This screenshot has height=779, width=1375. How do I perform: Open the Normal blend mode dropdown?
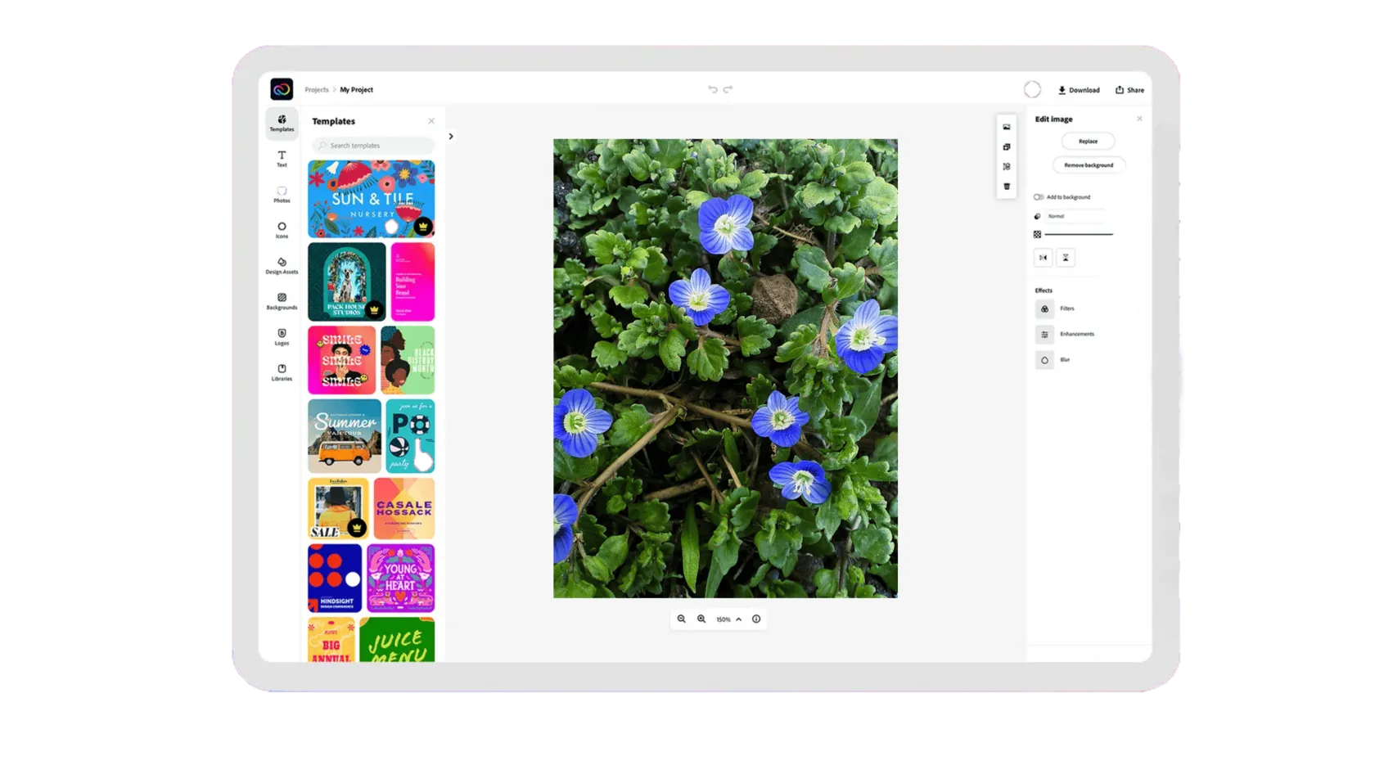click(1075, 216)
